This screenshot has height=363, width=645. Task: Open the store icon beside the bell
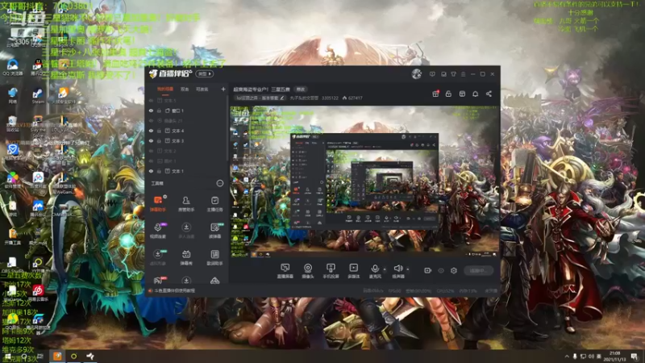click(462, 94)
